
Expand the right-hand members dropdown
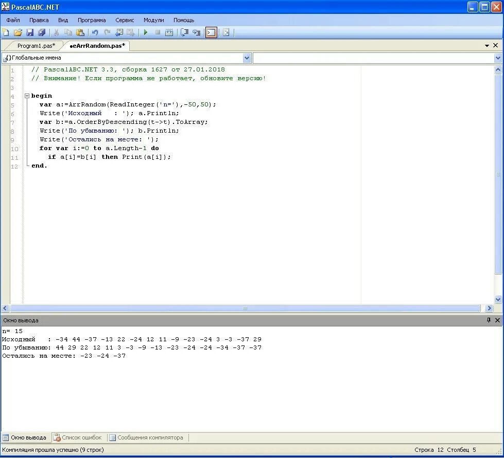click(498, 58)
